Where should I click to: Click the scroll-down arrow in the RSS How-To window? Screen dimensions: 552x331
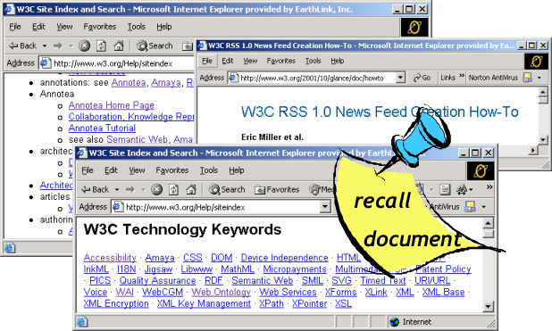tap(543, 140)
